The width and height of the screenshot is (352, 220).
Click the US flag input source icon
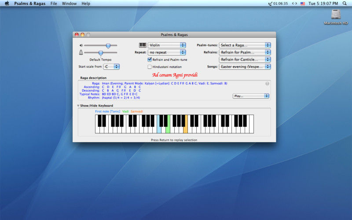coord(303,4)
